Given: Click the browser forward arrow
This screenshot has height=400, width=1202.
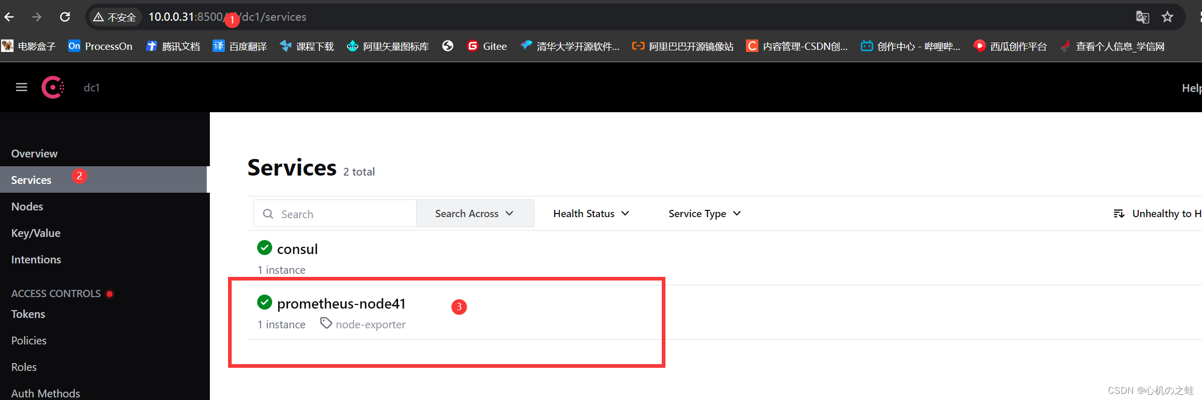Looking at the screenshot, I should point(37,17).
